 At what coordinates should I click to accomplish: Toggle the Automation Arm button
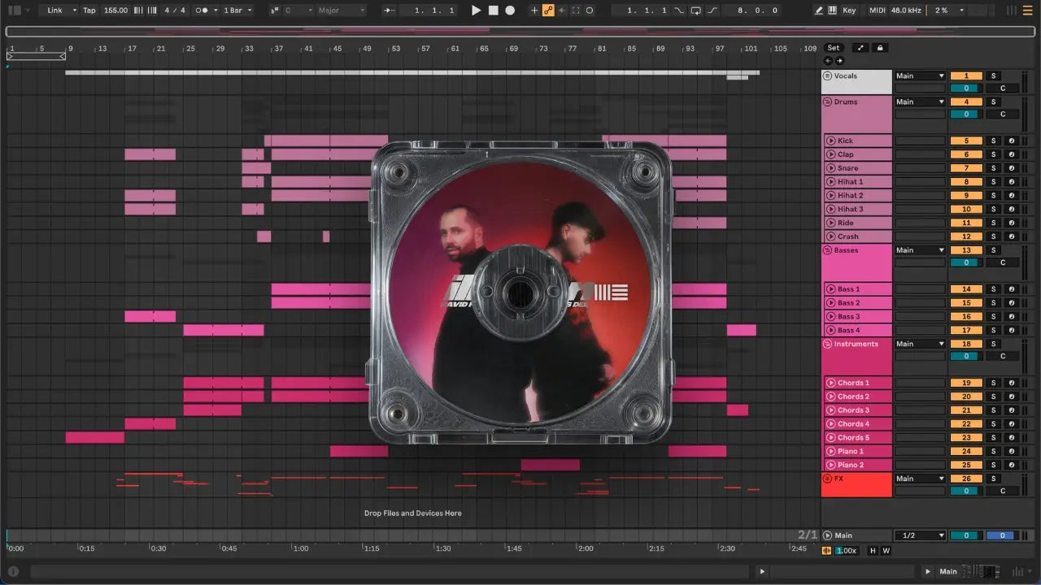548,11
